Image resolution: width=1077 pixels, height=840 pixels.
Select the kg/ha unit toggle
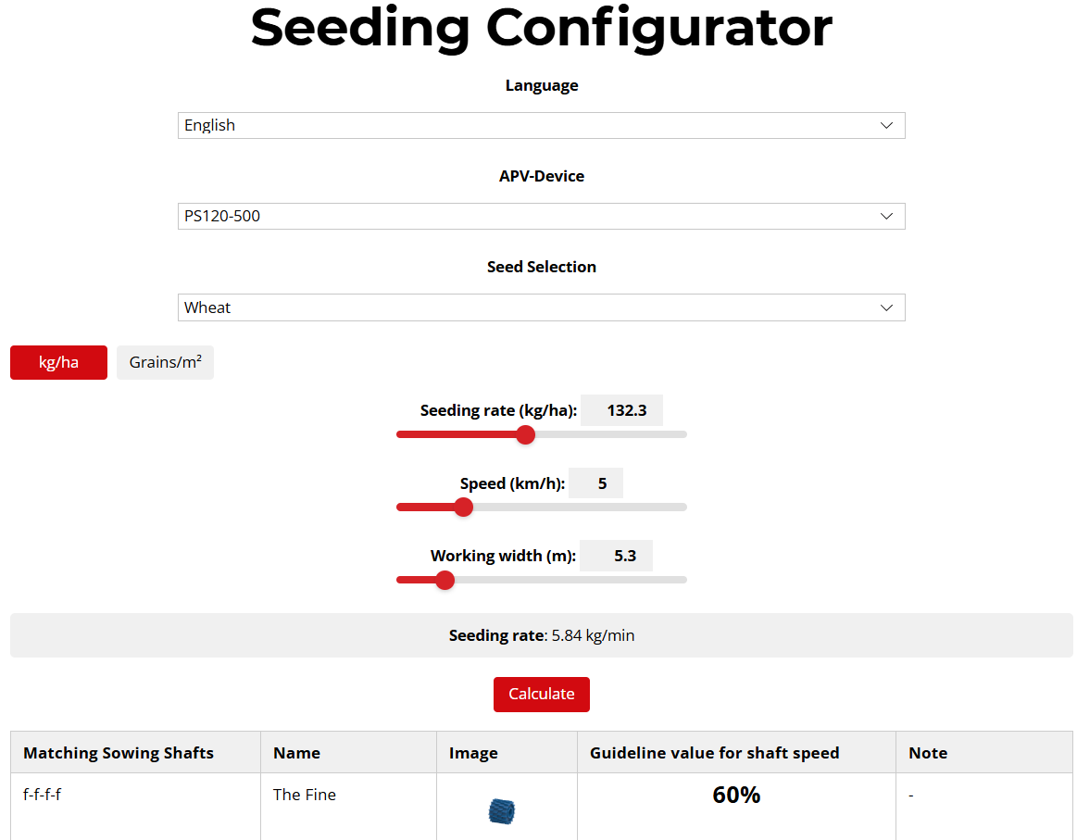click(x=58, y=362)
